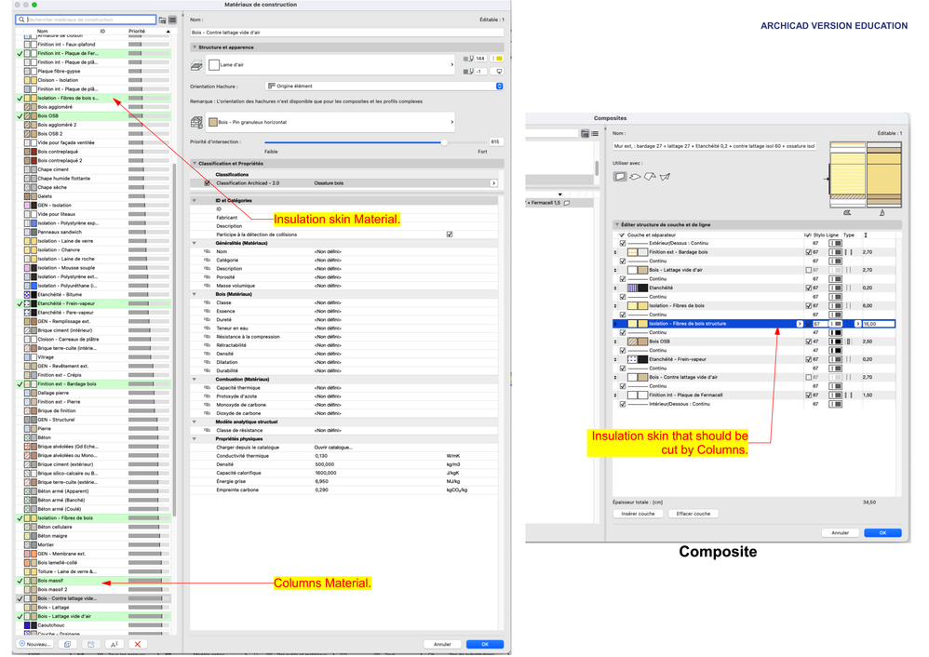The width and height of the screenshot is (929, 657).
Task: Click the Composites folder view icon
Action: pyautogui.click(x=585, y=134)
